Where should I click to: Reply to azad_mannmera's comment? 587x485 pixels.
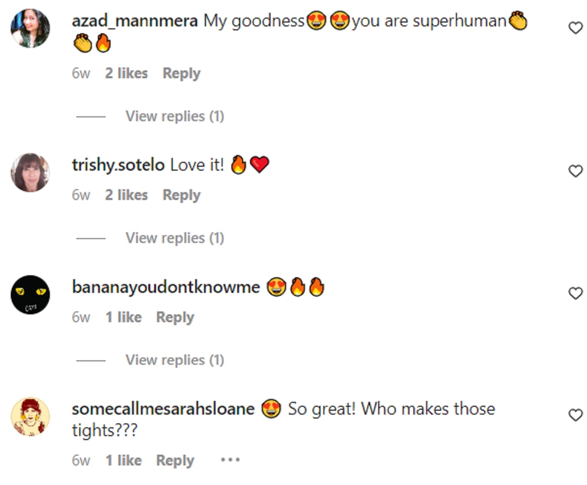(181, 73)
